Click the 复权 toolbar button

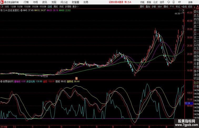(x=142, y=7)
